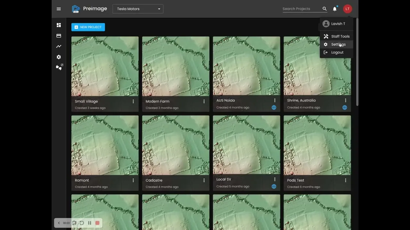The width and height of the screenshot is (410, 230).
Task: Click the globe icon on Shrine, Australia
Action: tap(345, 108)
